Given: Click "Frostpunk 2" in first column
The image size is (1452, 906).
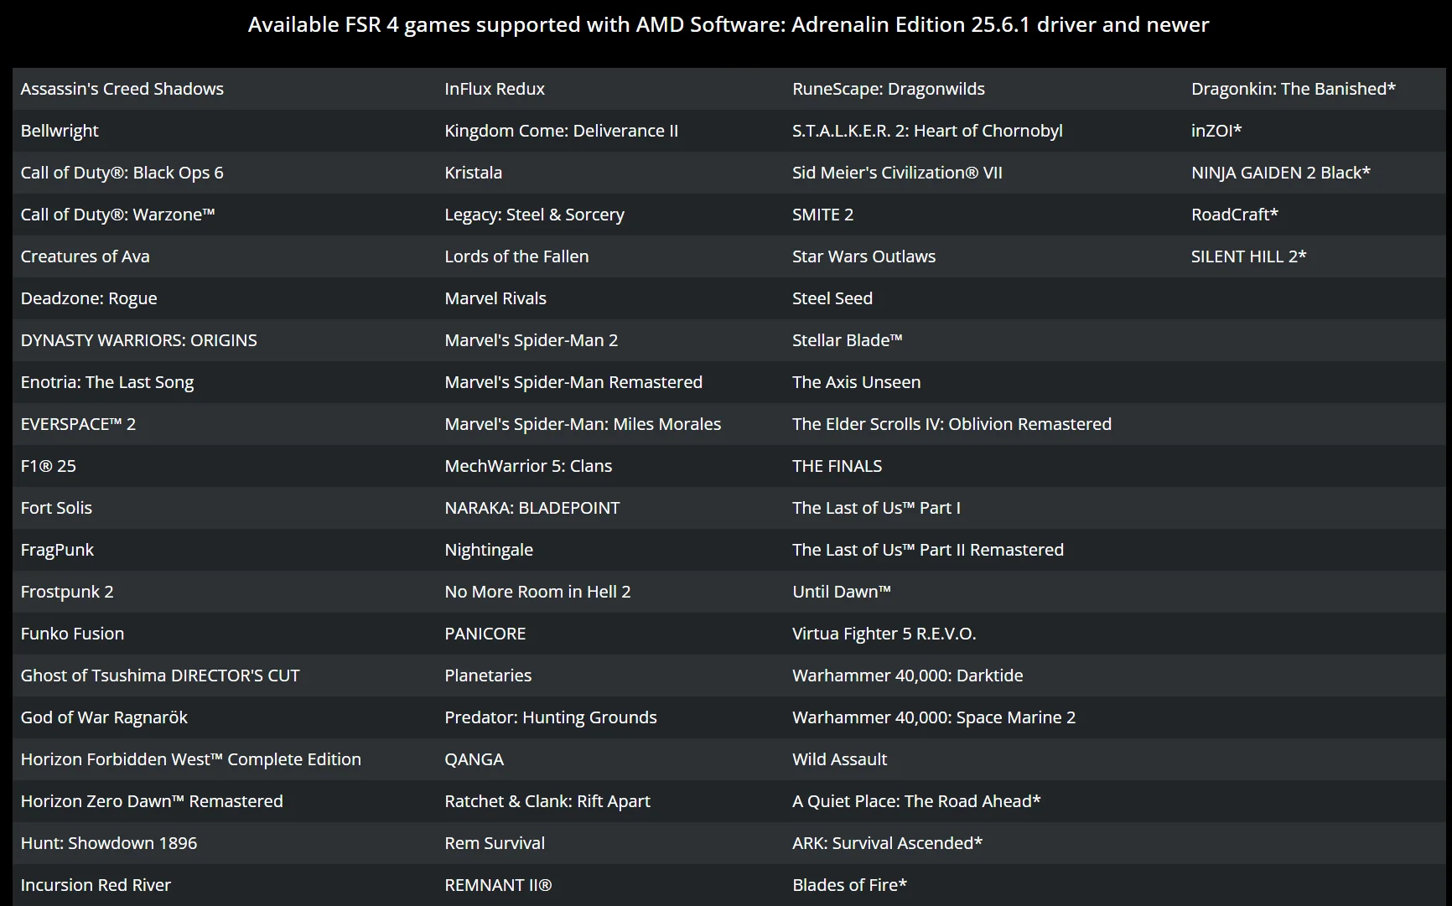Looking at the screenshot, I should [x=67, y=592].
